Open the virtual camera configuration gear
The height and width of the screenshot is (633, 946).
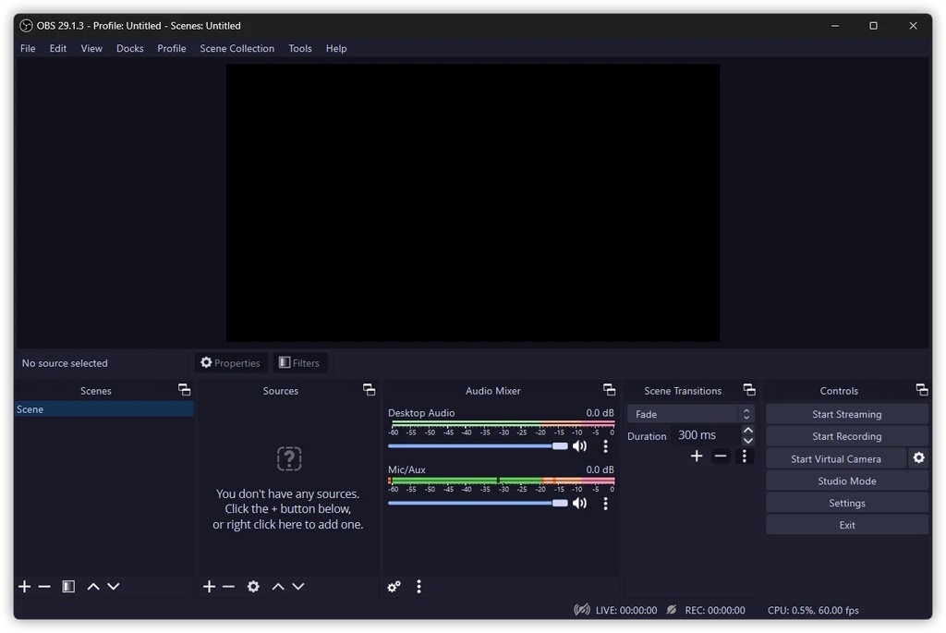click(x=919, y=457)
